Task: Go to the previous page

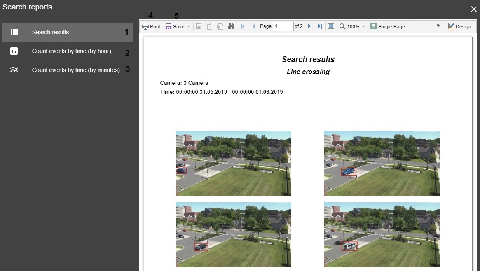Action: (x=253, y=26)
